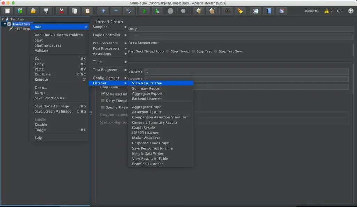Click the Paste clipboard toolbar icon

click(88, 11)
